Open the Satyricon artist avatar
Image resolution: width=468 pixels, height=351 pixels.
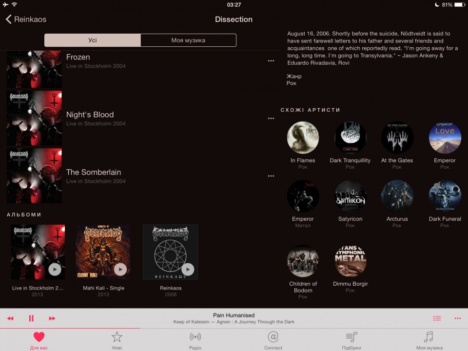tap(351, 196)
